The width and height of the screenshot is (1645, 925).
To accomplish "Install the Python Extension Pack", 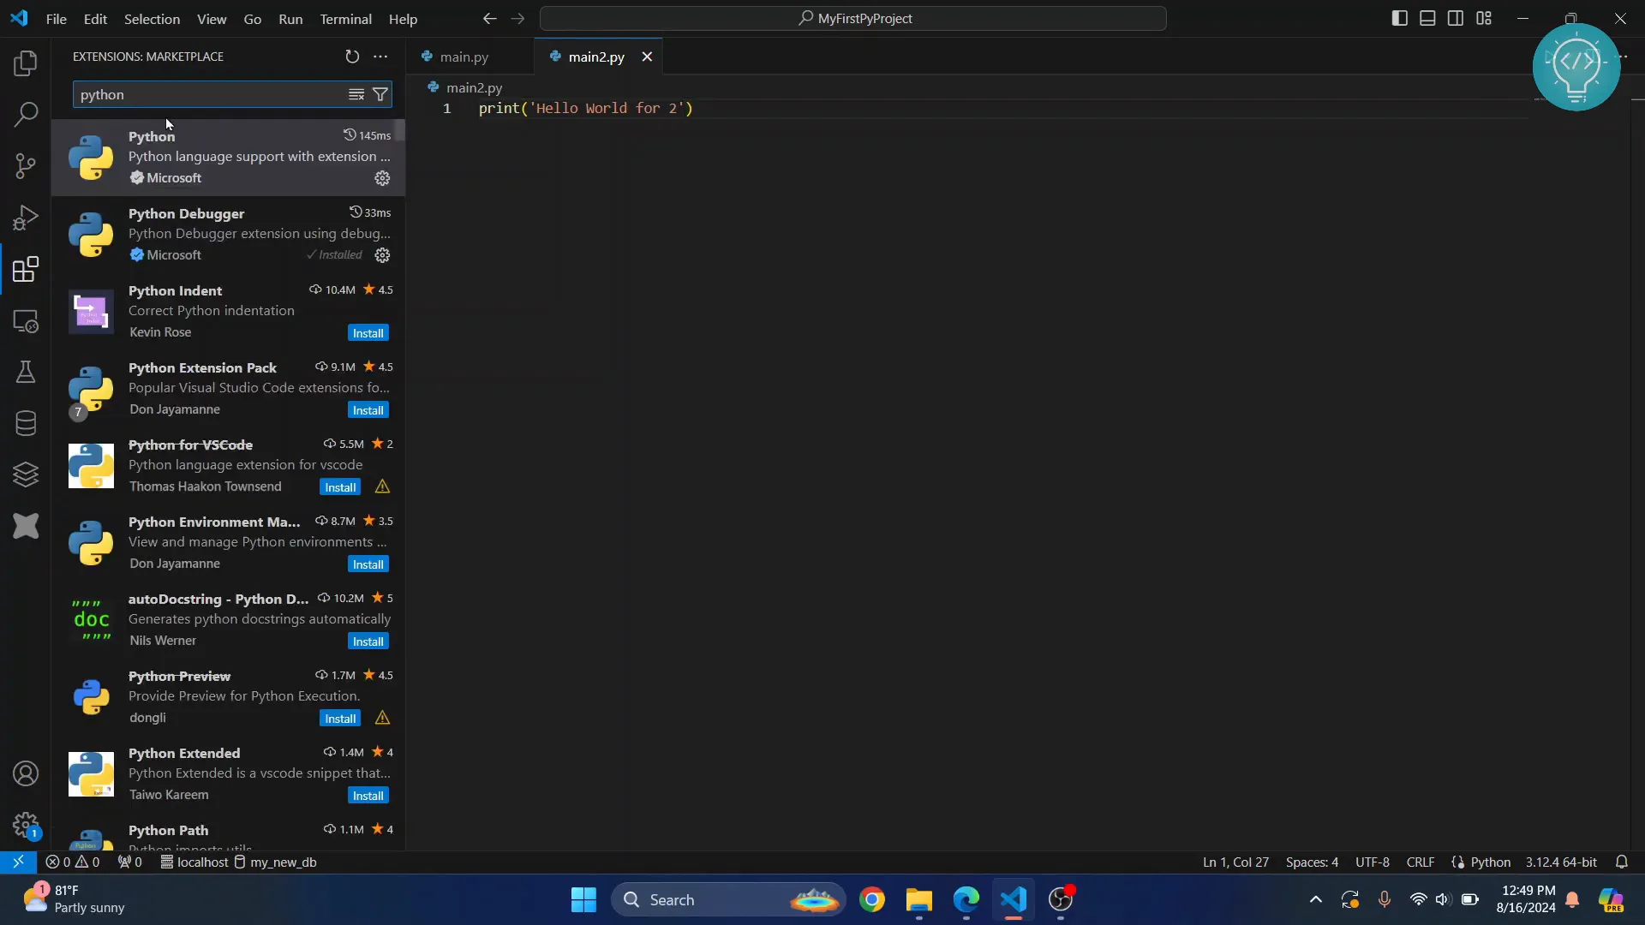I will [368, 410].
